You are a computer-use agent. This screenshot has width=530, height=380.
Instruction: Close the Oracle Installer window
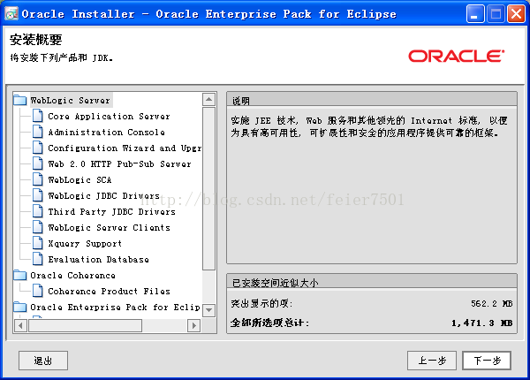(x=517, y=14)
